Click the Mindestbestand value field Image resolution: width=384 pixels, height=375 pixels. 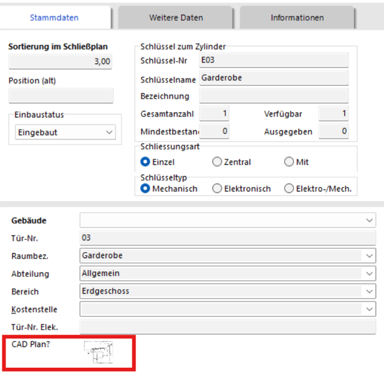pos(214,132)
